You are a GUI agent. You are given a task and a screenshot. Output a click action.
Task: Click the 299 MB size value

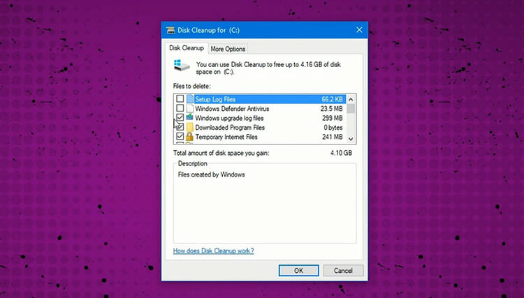pyautogui.click(x=333, y=118)
